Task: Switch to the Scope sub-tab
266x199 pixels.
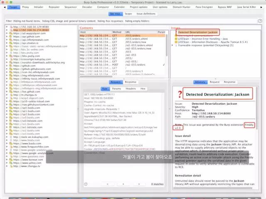Action: coord(128,14)
